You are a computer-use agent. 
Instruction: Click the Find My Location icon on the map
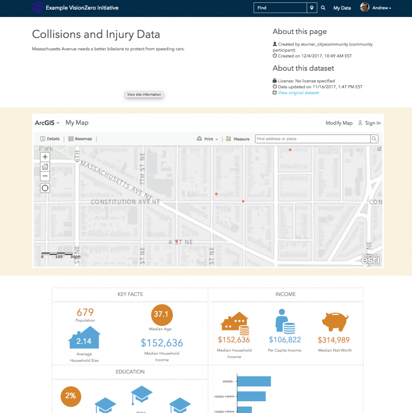[45, 188]
